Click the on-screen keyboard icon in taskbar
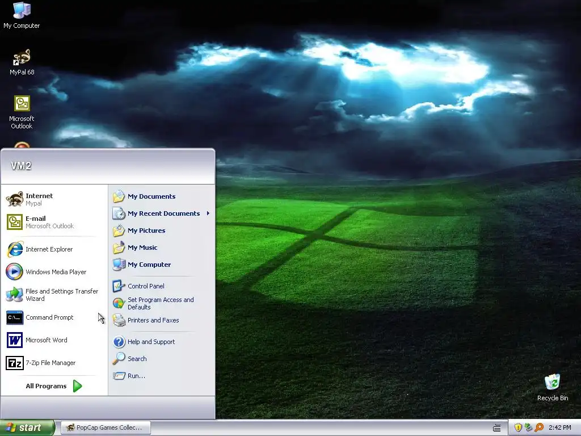The image size is (581, 436). point(497,428)
